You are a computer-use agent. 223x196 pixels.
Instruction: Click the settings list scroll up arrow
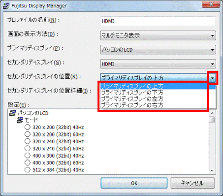(212, 113)
